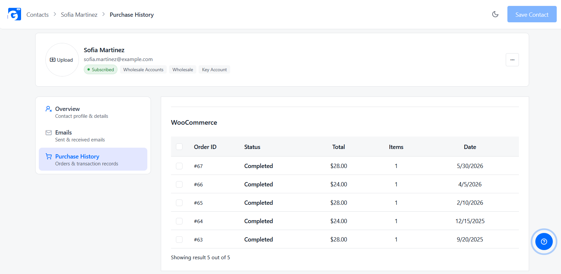Click the Subscribed status badge
Screen dimensions: 561x274
tap(101, 70)
